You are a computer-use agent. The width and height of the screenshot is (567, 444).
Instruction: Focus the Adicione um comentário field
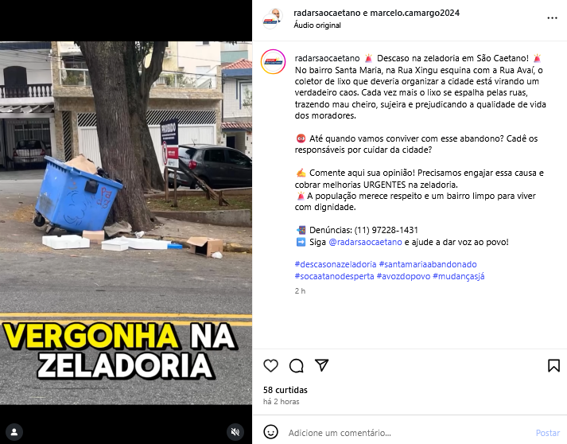coord(410,433)
